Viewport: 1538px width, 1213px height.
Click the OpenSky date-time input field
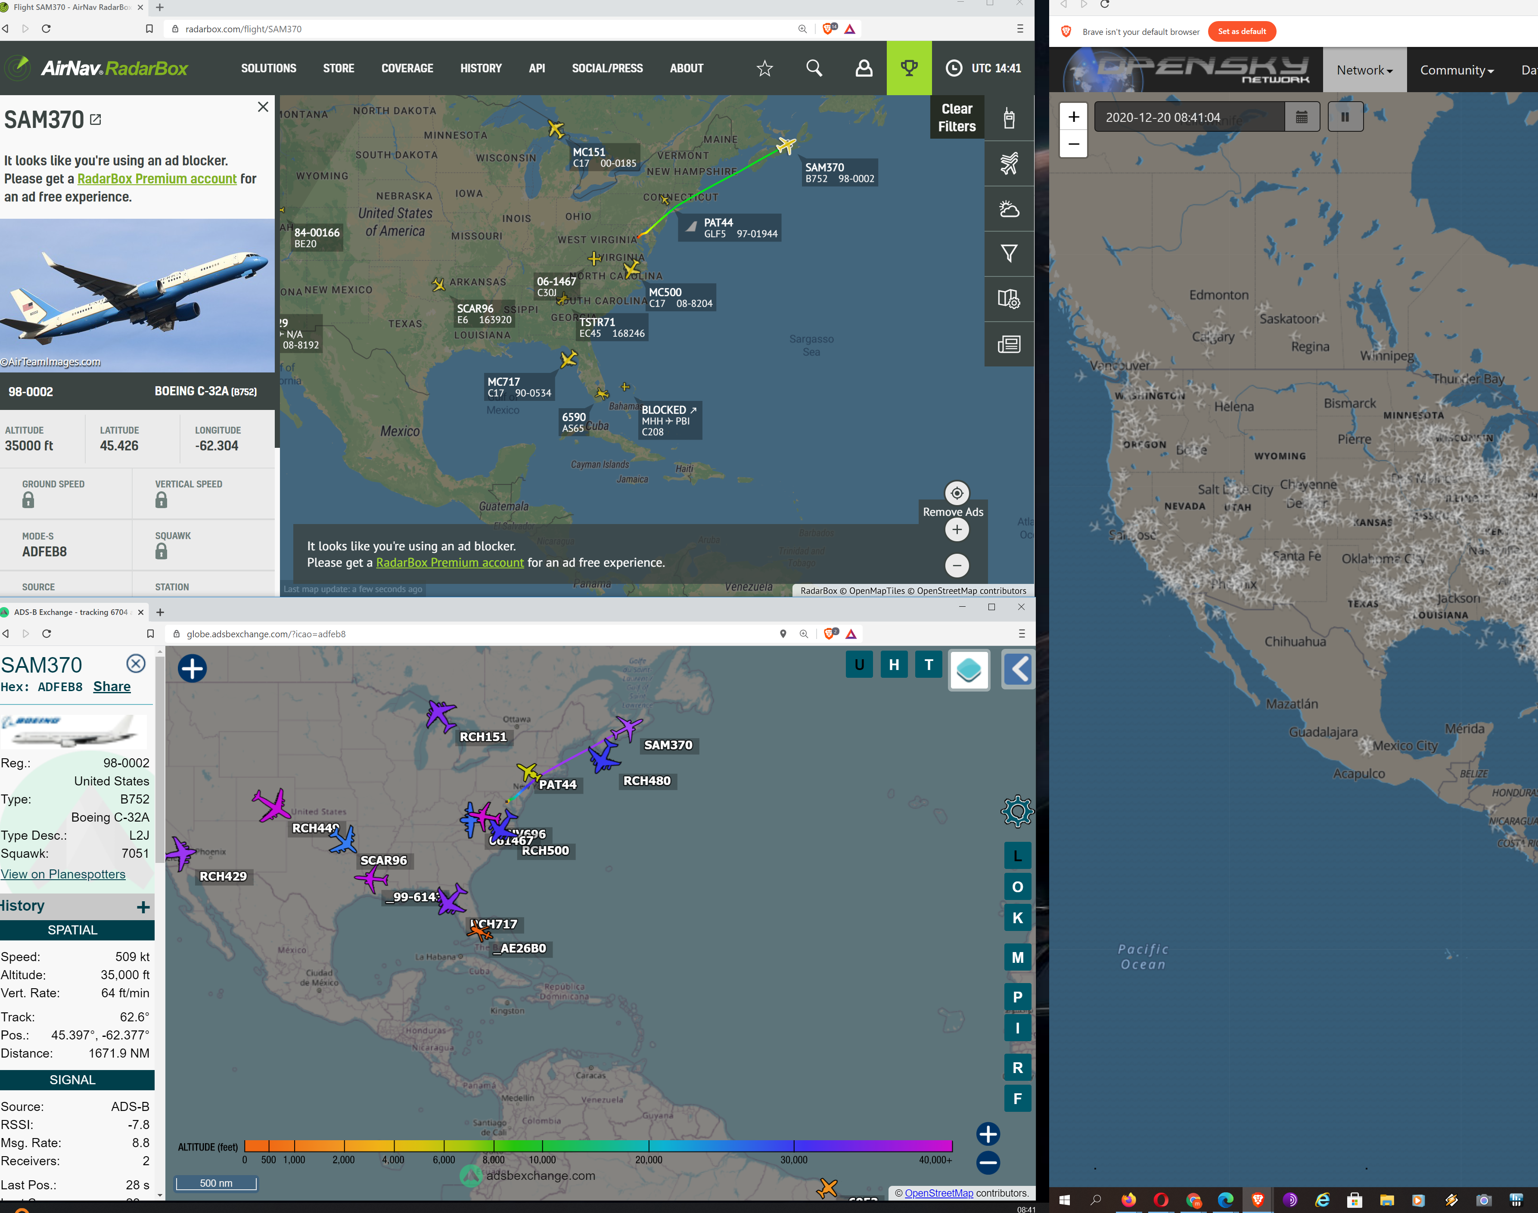click(1189, 117)
